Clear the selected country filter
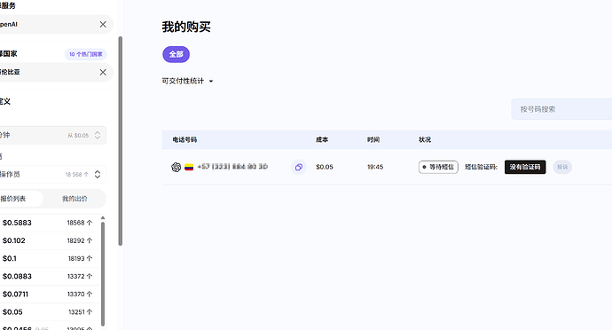This screenshot has height=330, width=612. [103, 72]
